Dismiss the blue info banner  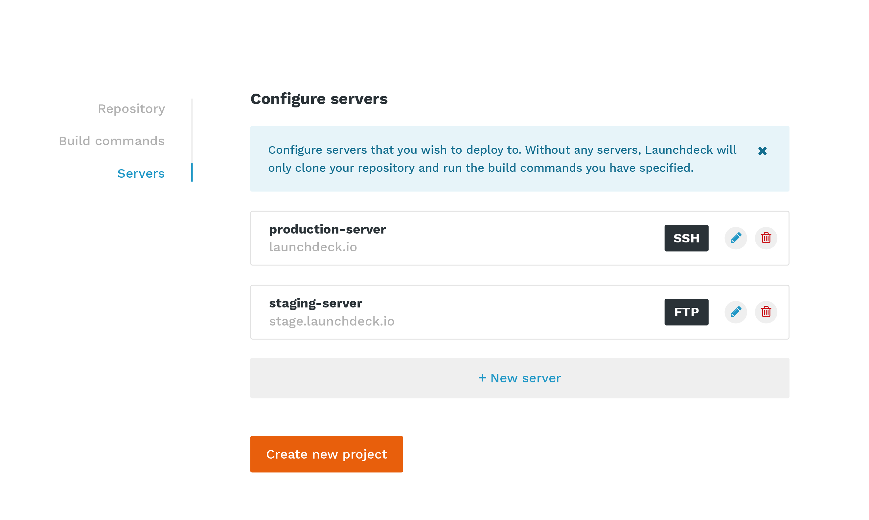(x=762, y=151)
